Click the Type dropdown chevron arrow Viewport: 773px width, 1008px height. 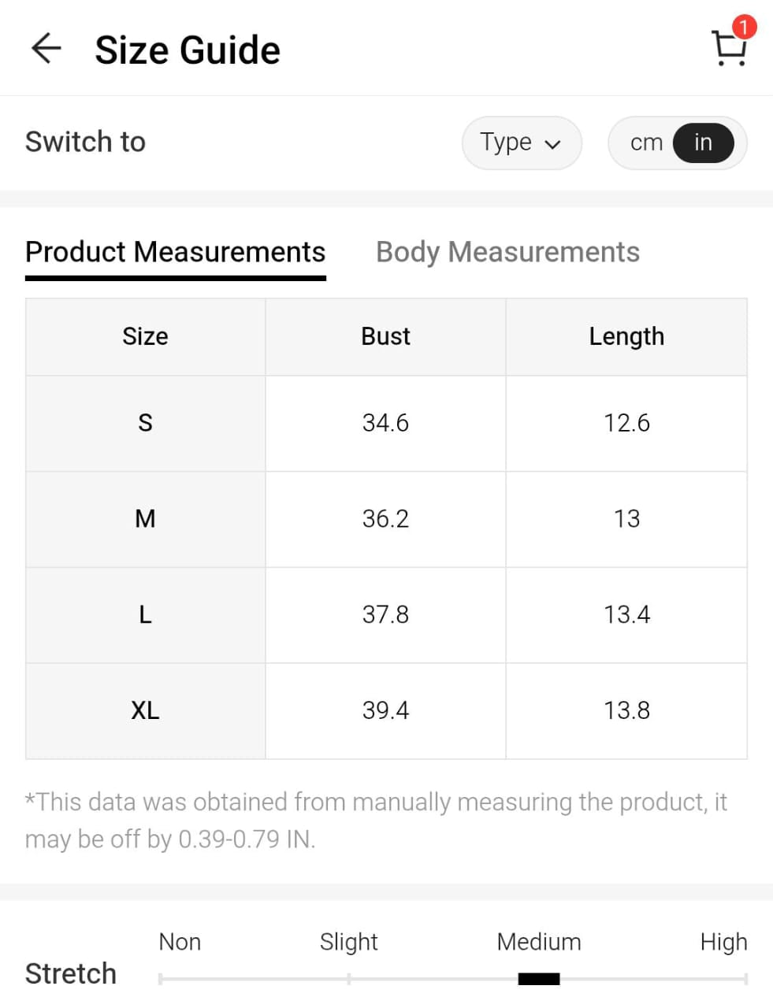coord(553,144)
